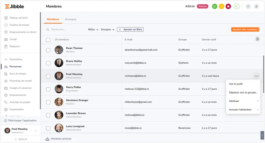Click the Membres archivés icon
265x143 pixels.
[48, 139]
